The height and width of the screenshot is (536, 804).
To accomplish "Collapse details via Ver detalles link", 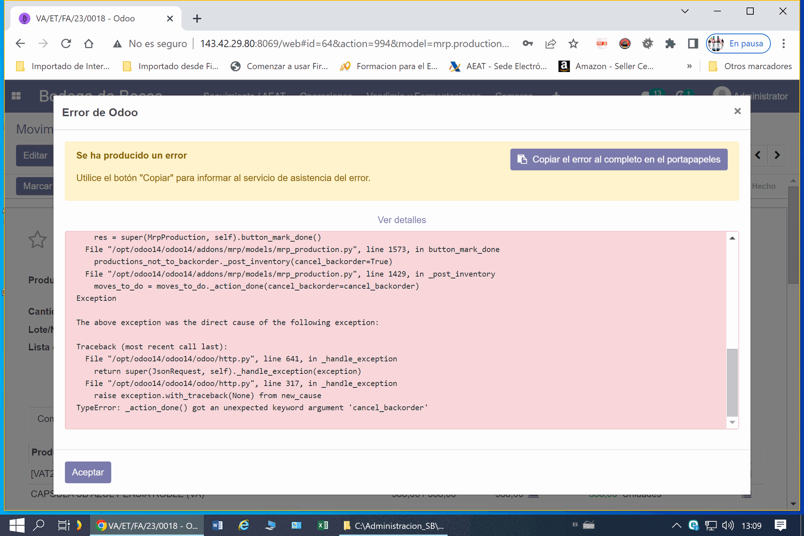I will pyautogui.click(x=402, y=220).
